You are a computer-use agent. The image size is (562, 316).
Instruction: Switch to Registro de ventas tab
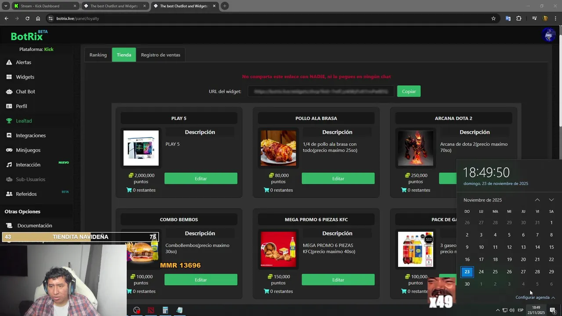coord(161,55)
